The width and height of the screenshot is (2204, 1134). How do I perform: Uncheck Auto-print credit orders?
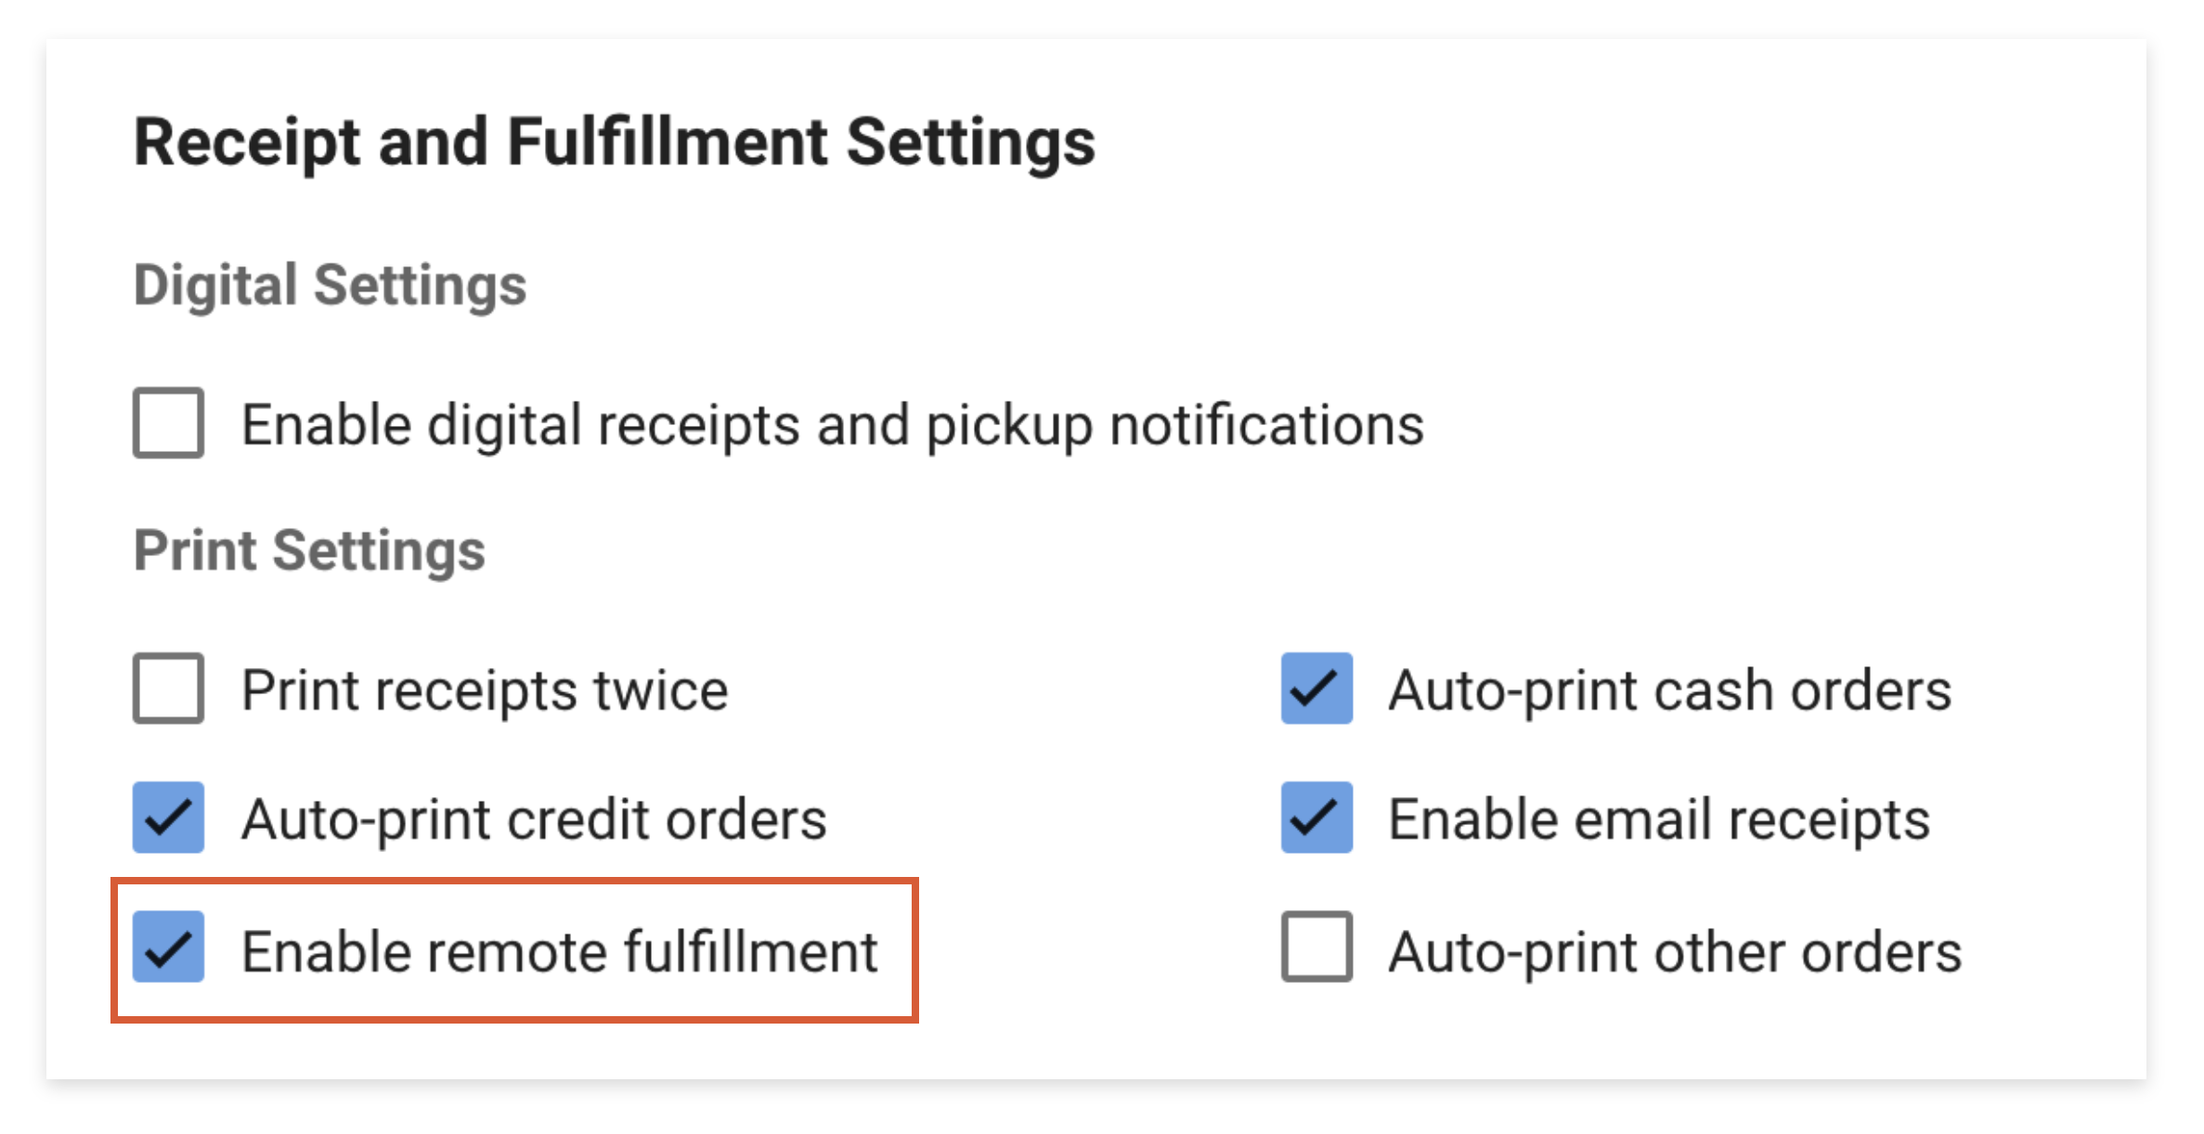168,818
